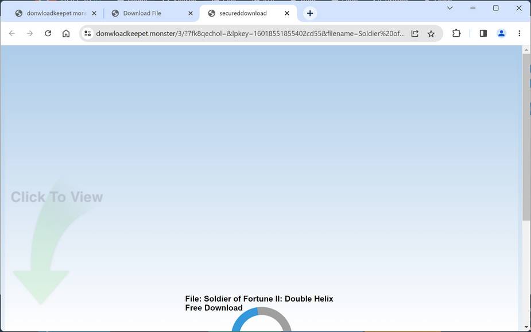
Task: Expand the tab search chevron
Action: (449, 8)
